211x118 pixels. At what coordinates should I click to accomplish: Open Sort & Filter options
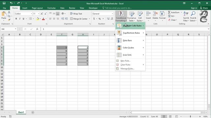point(186,16)
